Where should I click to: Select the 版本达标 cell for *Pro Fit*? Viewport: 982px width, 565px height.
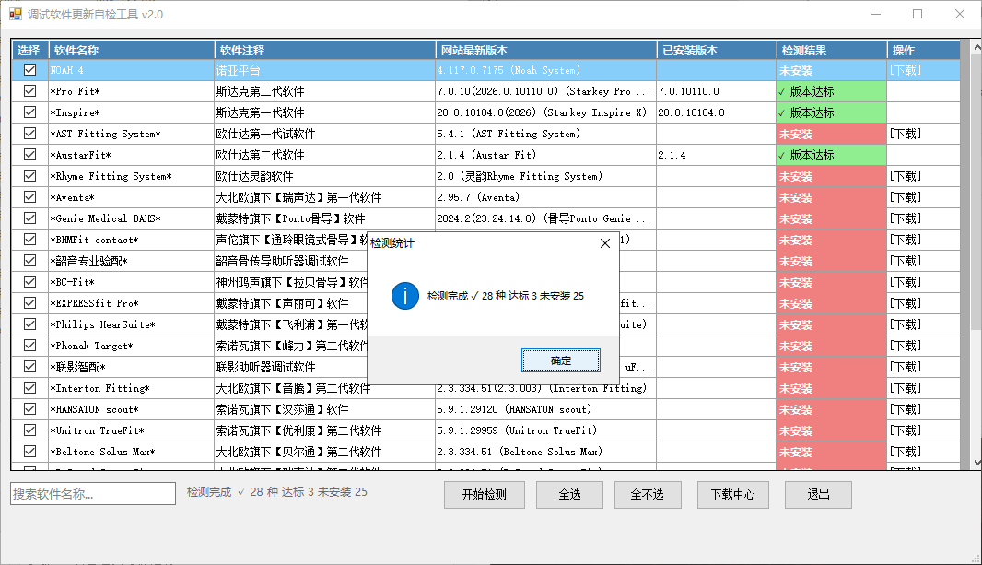pos(831,91)
